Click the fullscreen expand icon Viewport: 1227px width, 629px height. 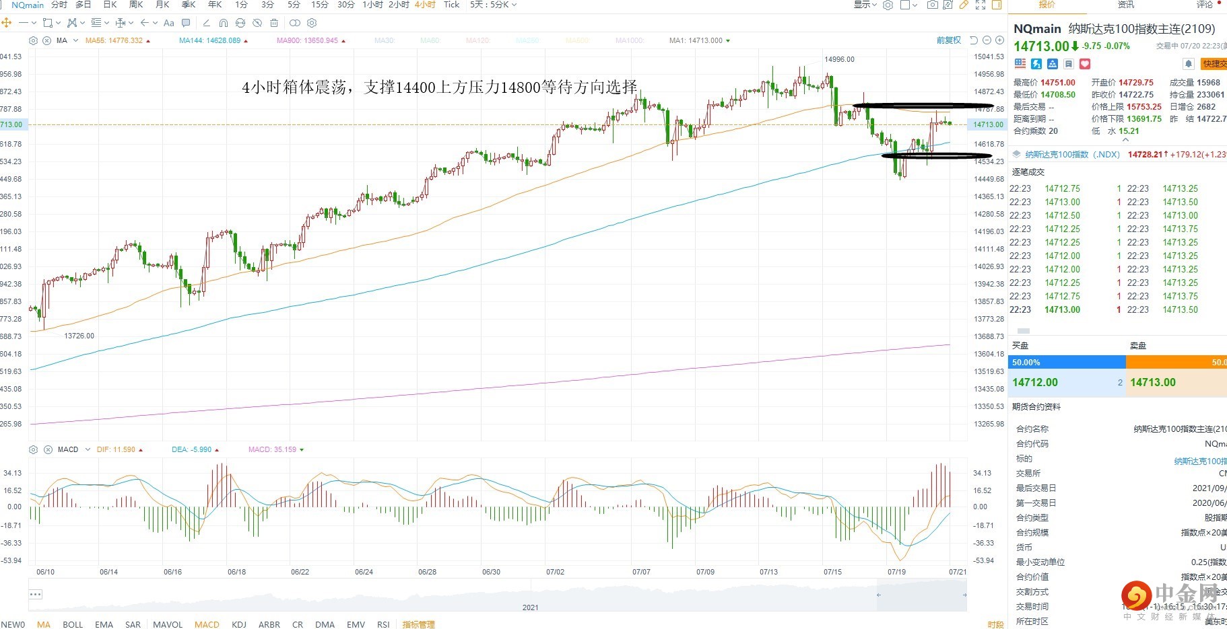click(981, 5)
